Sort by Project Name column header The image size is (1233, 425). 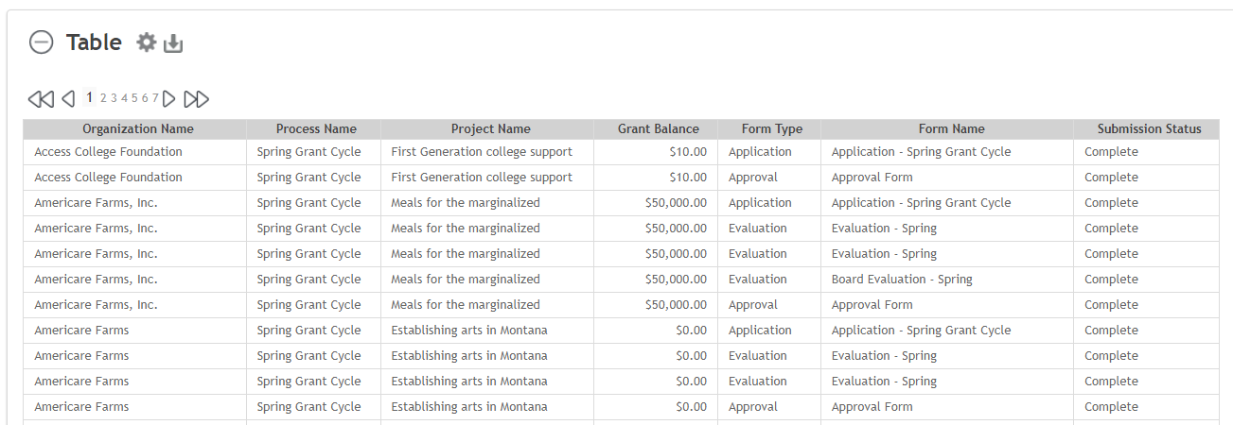490,129
